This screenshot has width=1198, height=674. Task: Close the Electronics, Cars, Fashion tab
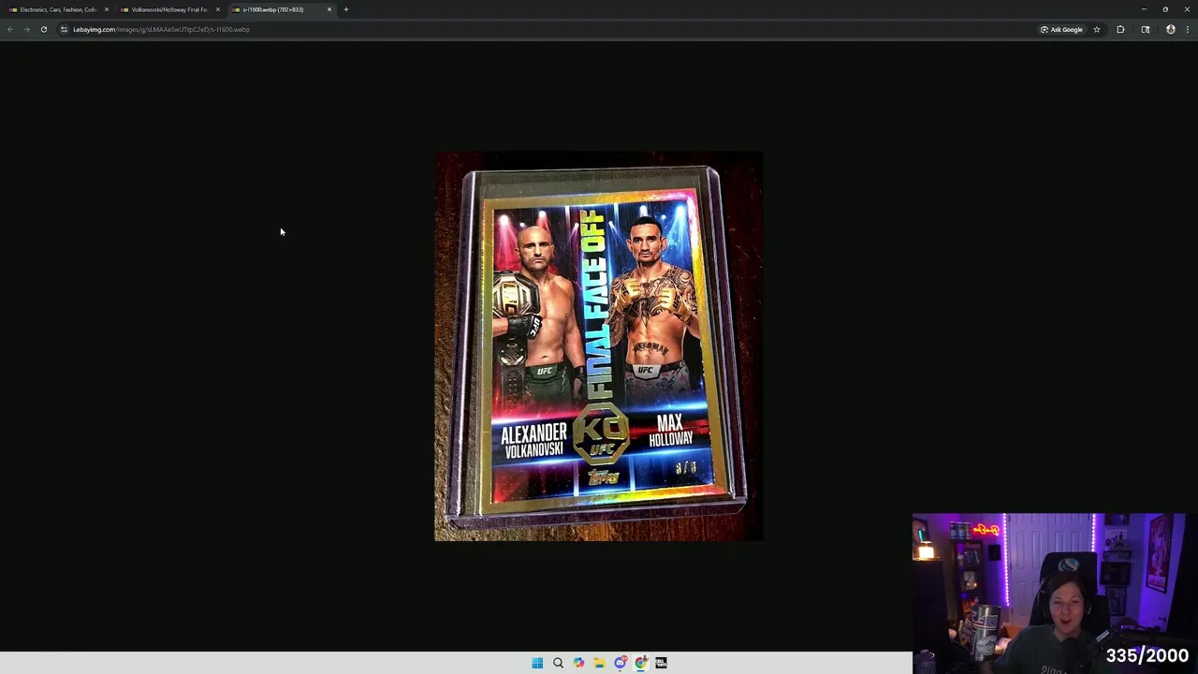pyautogui.click(x=107, y=9)
